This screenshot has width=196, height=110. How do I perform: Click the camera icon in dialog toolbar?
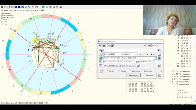(x=104, y=46)
